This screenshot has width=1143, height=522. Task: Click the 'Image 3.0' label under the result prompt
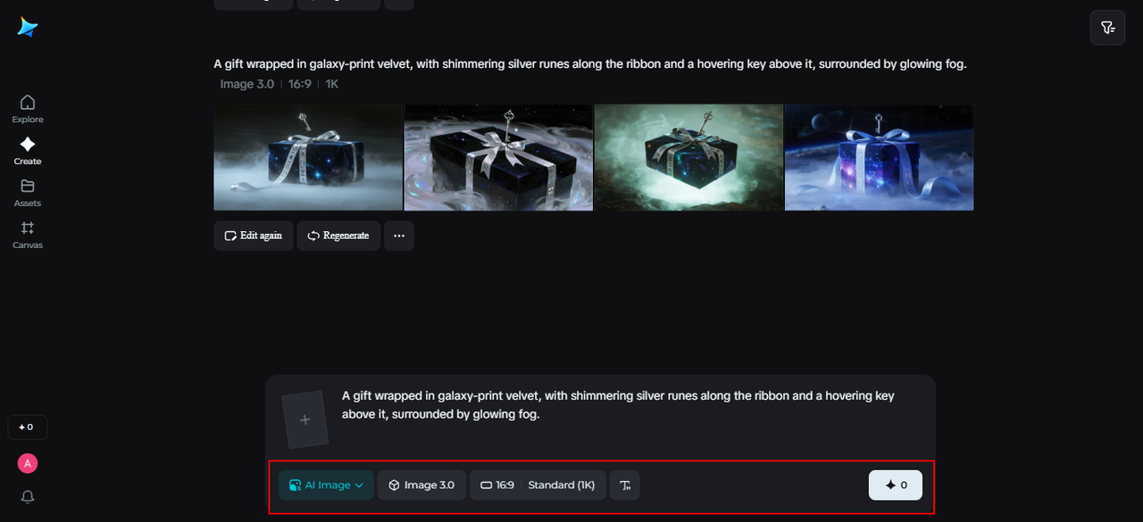247,84
